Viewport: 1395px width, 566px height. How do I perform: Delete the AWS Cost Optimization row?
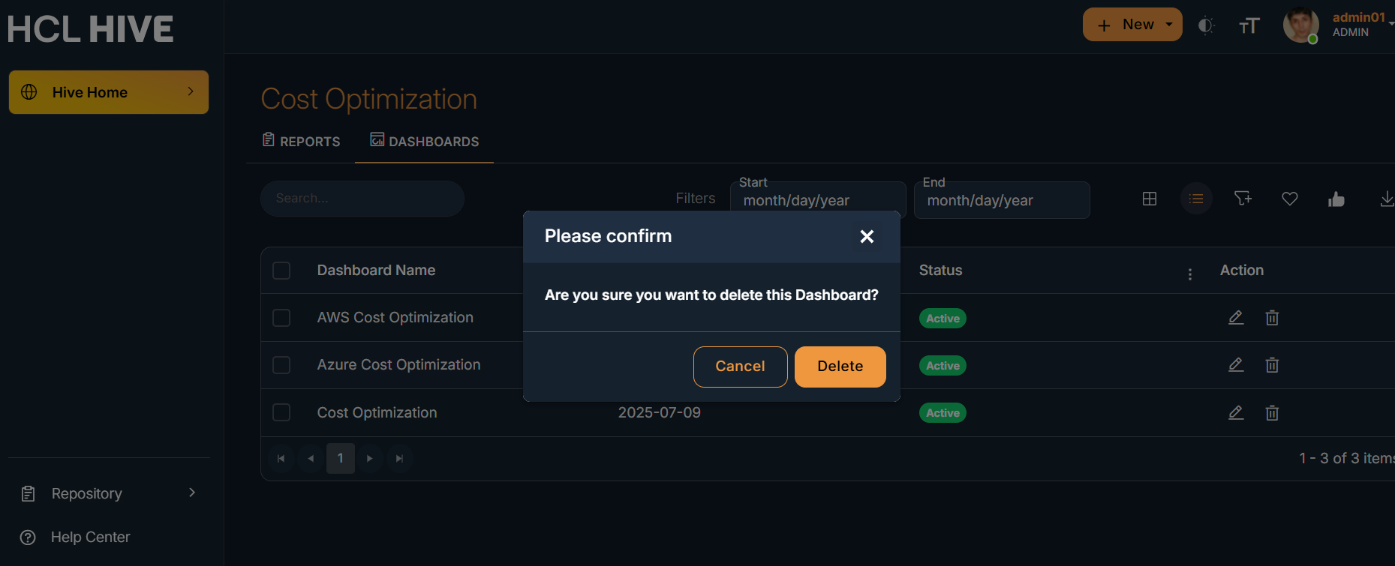click(1272, 318)
